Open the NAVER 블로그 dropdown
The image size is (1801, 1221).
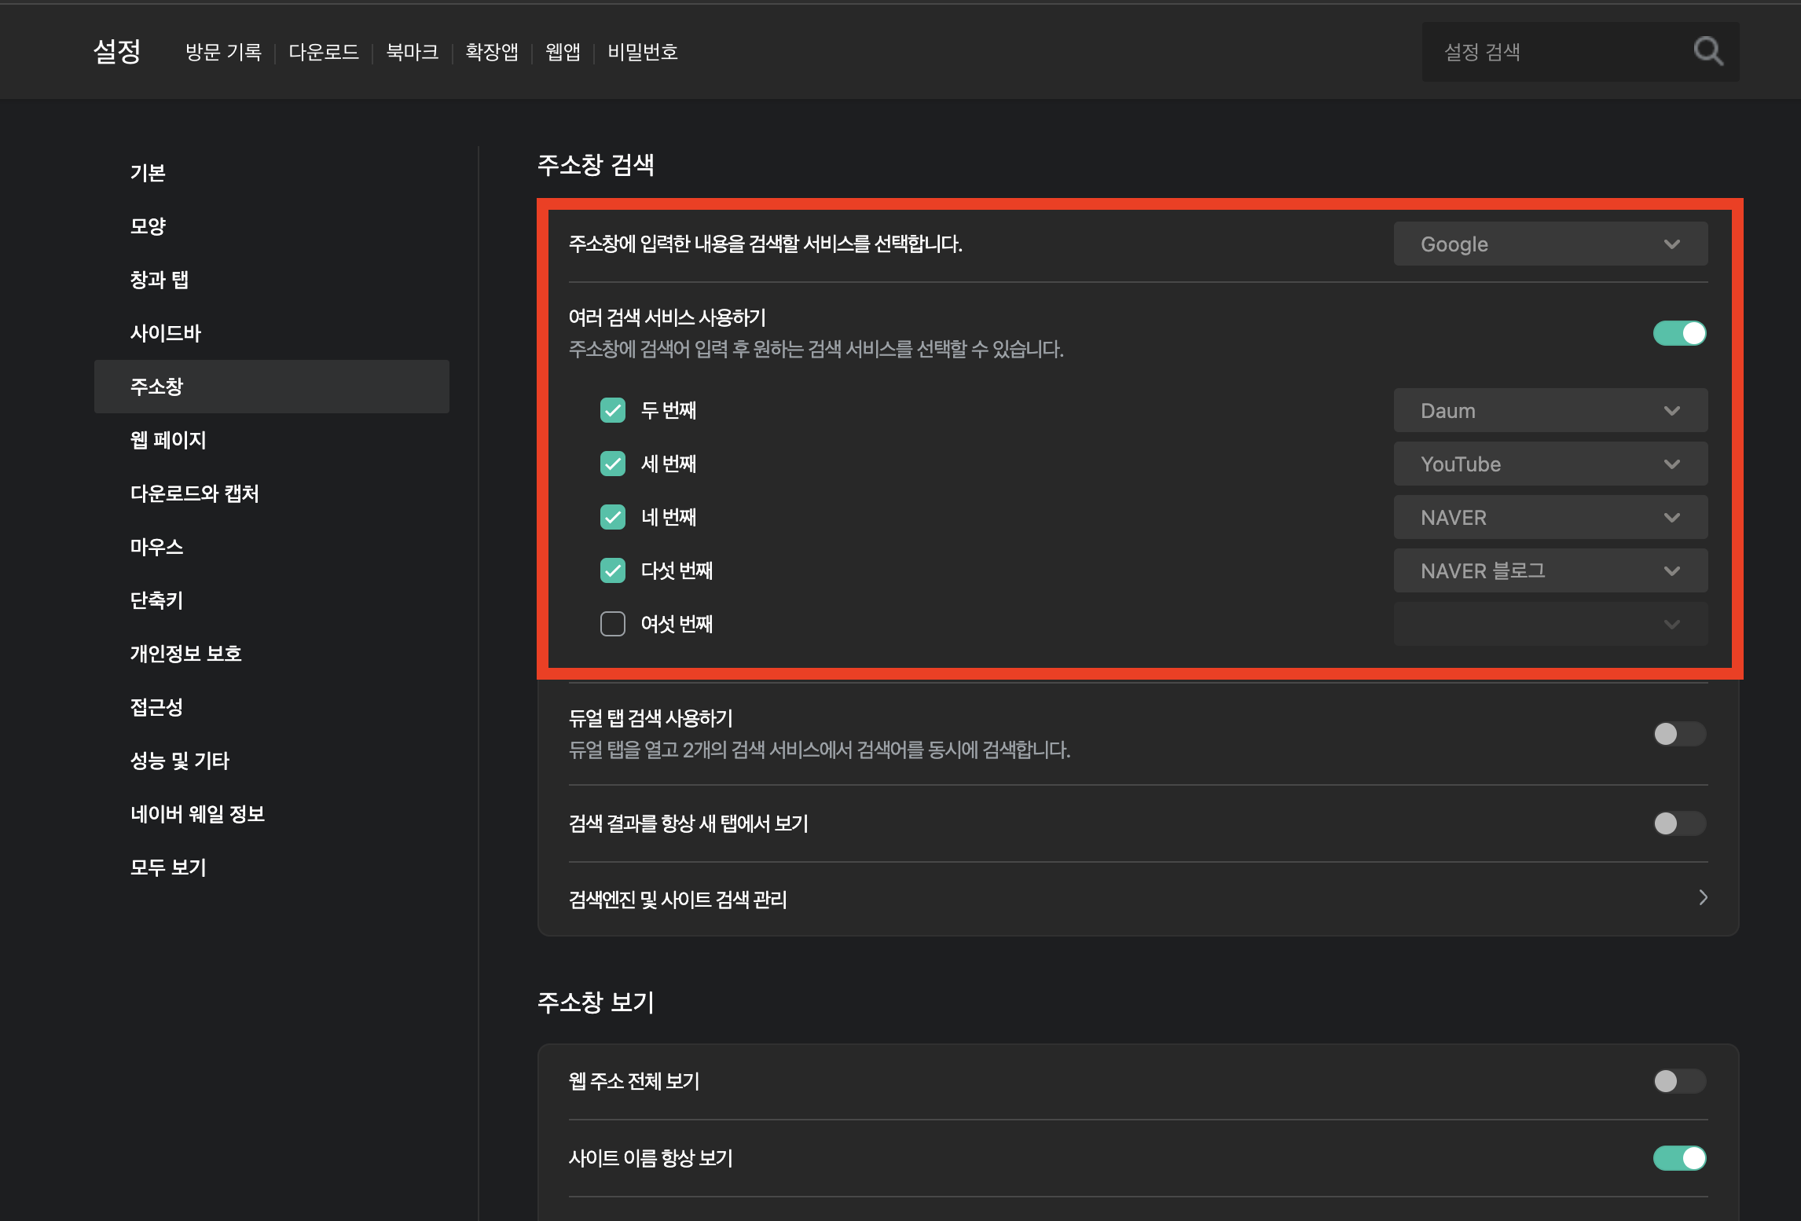coord(1550,571)
